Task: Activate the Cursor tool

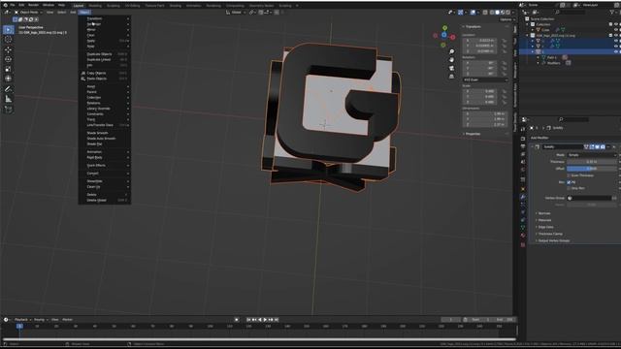Action: (x=8, y=39)
